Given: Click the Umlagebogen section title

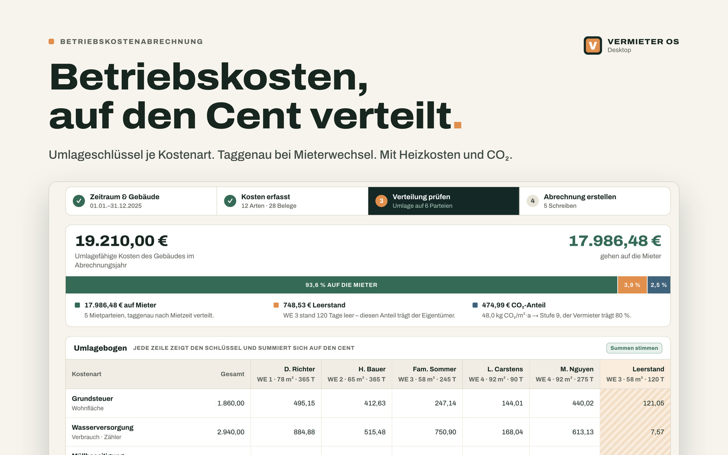Looking at the screenshot, I should pyautogui.click(x=101, y=348).
